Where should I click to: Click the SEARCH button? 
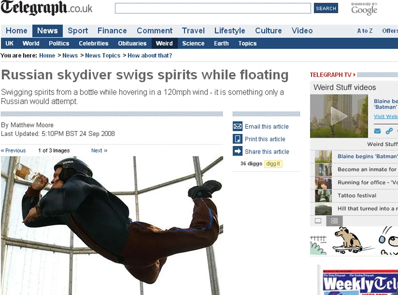point(326,8)
